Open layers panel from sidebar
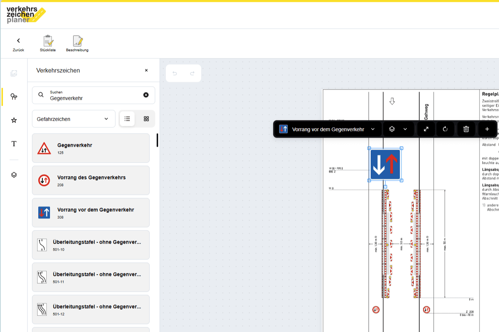Image resolution: width=499 pixels, height=332 pixels. [x=14, y=175]
